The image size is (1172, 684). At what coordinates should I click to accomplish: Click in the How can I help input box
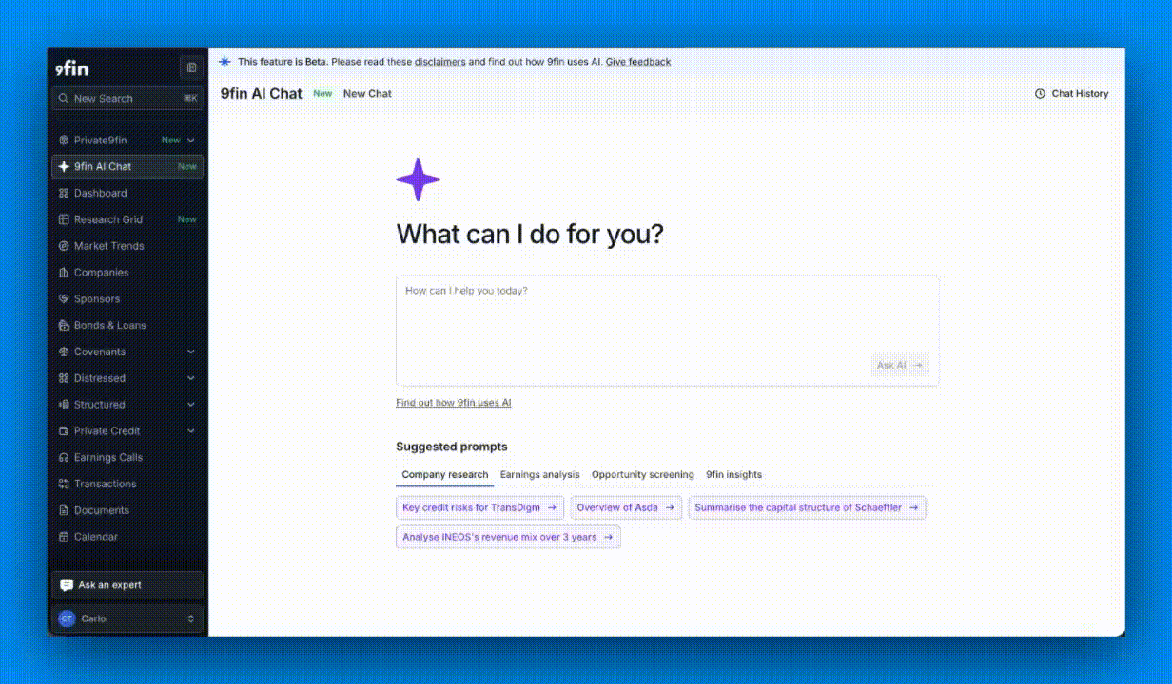tap(668, 331)
